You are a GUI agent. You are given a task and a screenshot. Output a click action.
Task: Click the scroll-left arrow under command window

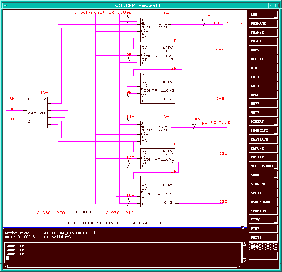[6, 266]
